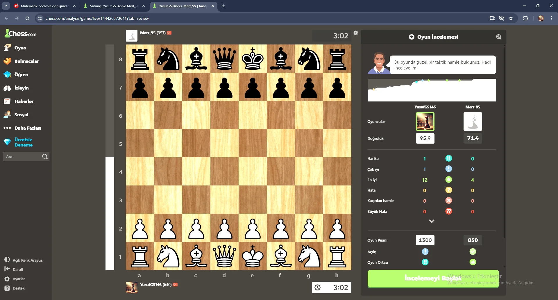
Task: Close the YusufGS146 vs. Mert_95 analysis tab
Action: pos(213,6)
